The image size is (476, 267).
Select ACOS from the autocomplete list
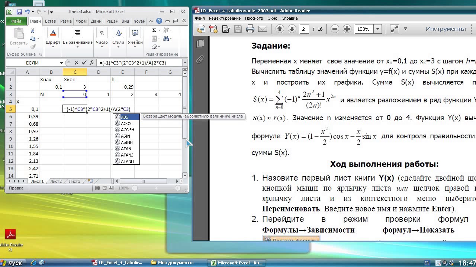tap(126, 123)
